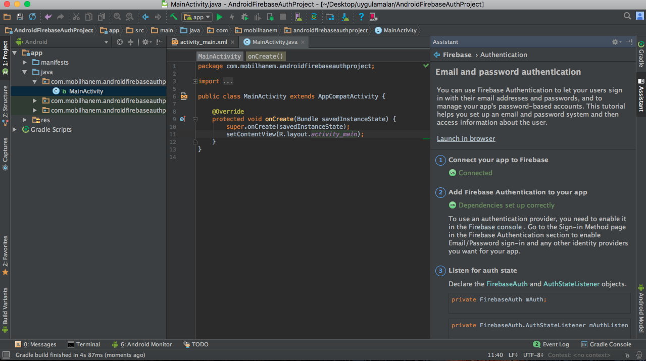This screenshot has width=646, height=361.
Task: Open Assistant panel gear settings dropdown
Action: [616, 42]
